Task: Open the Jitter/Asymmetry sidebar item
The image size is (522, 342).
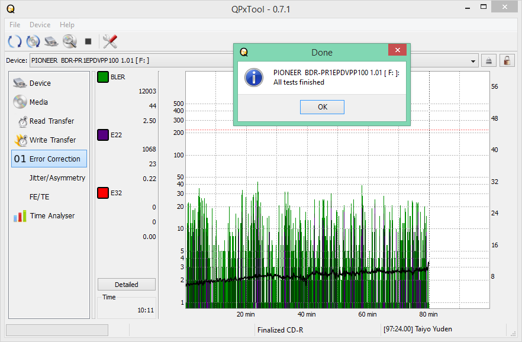Action: pyautogui.click(x=49, y=178)
